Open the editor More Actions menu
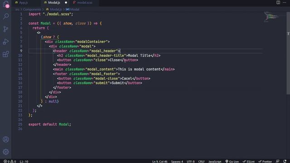Viewport: 290px width, 163px height. (x=285, y=2)
